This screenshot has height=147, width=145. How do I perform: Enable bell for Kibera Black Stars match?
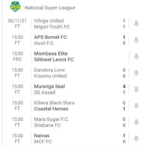136,106
